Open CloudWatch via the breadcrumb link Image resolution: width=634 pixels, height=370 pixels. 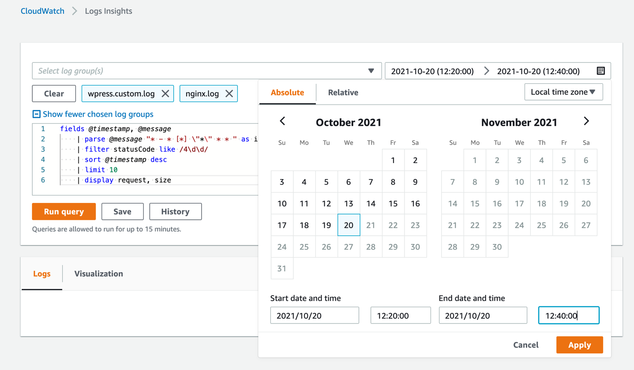point(42,11)
